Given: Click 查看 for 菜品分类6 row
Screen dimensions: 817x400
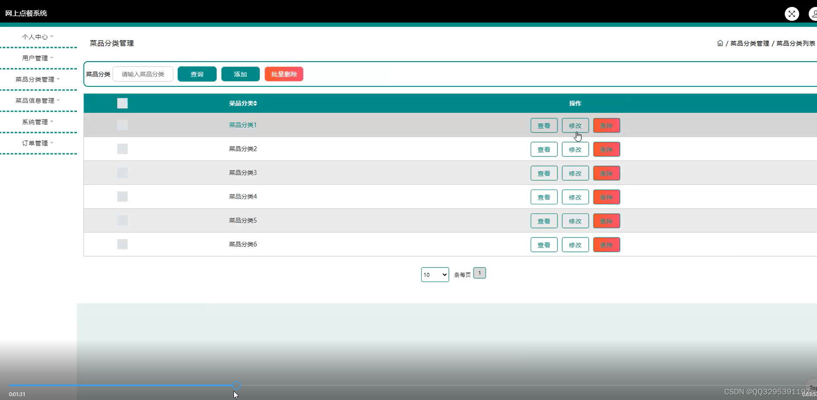Looking at the screenshot, I should coord(544,245).
